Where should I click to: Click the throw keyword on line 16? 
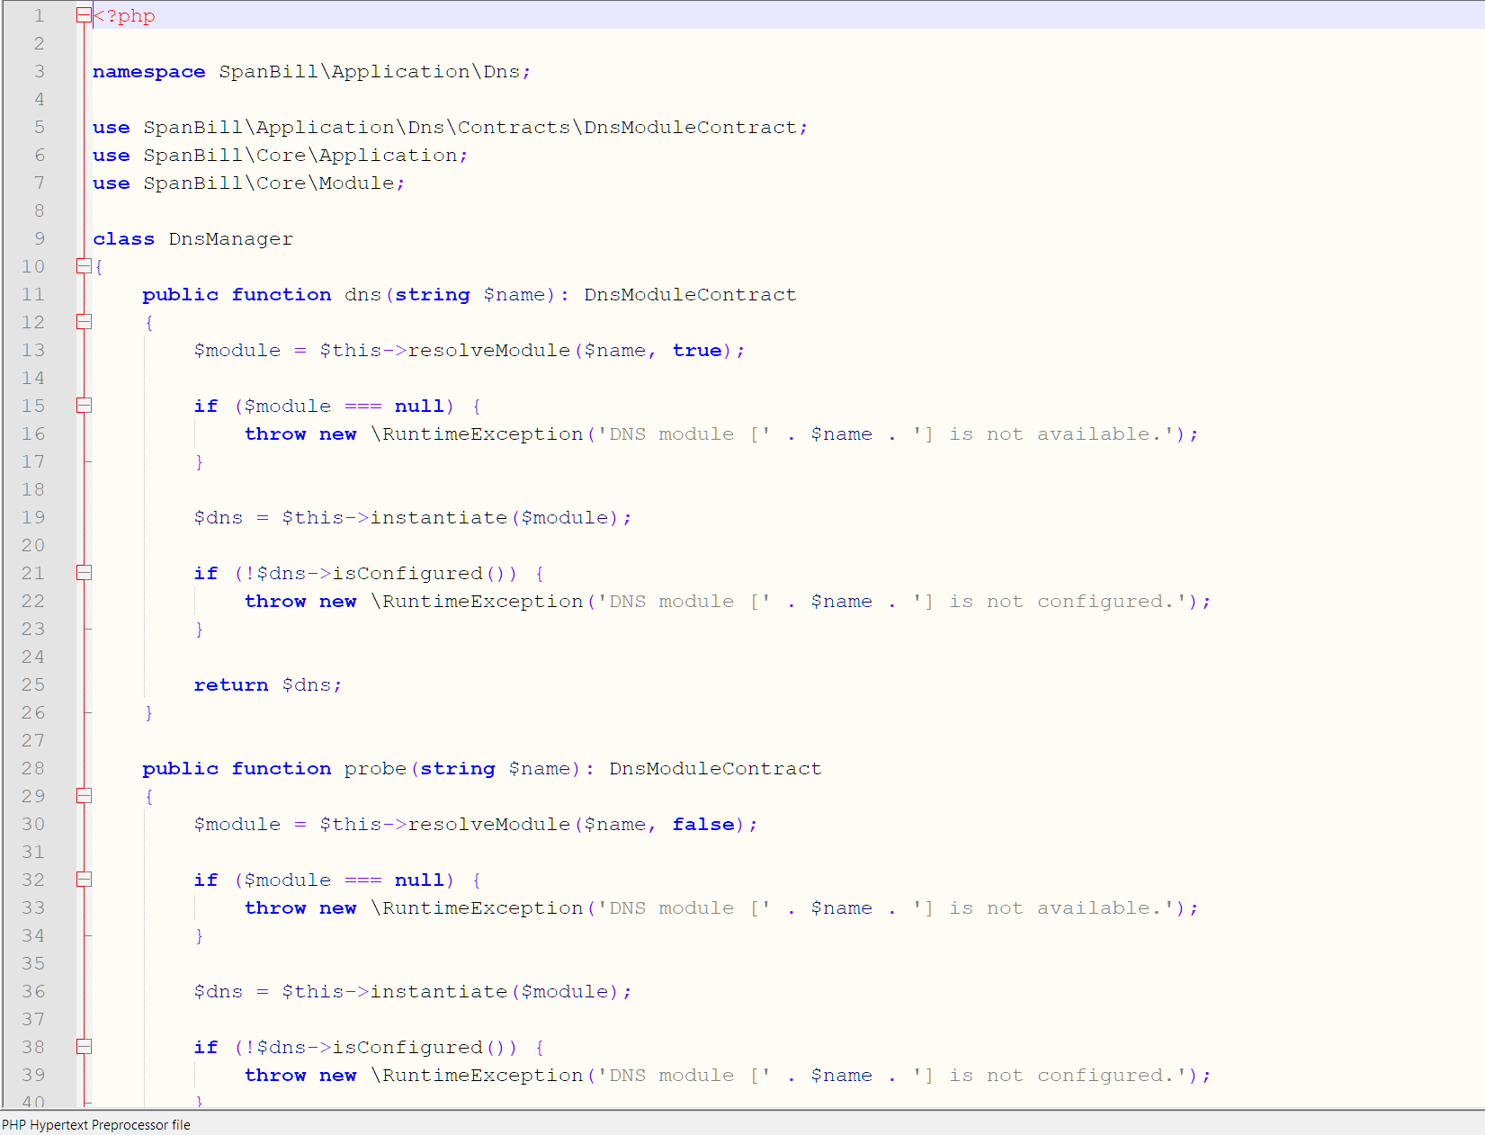pyautogui.click(x=275, y=434)
